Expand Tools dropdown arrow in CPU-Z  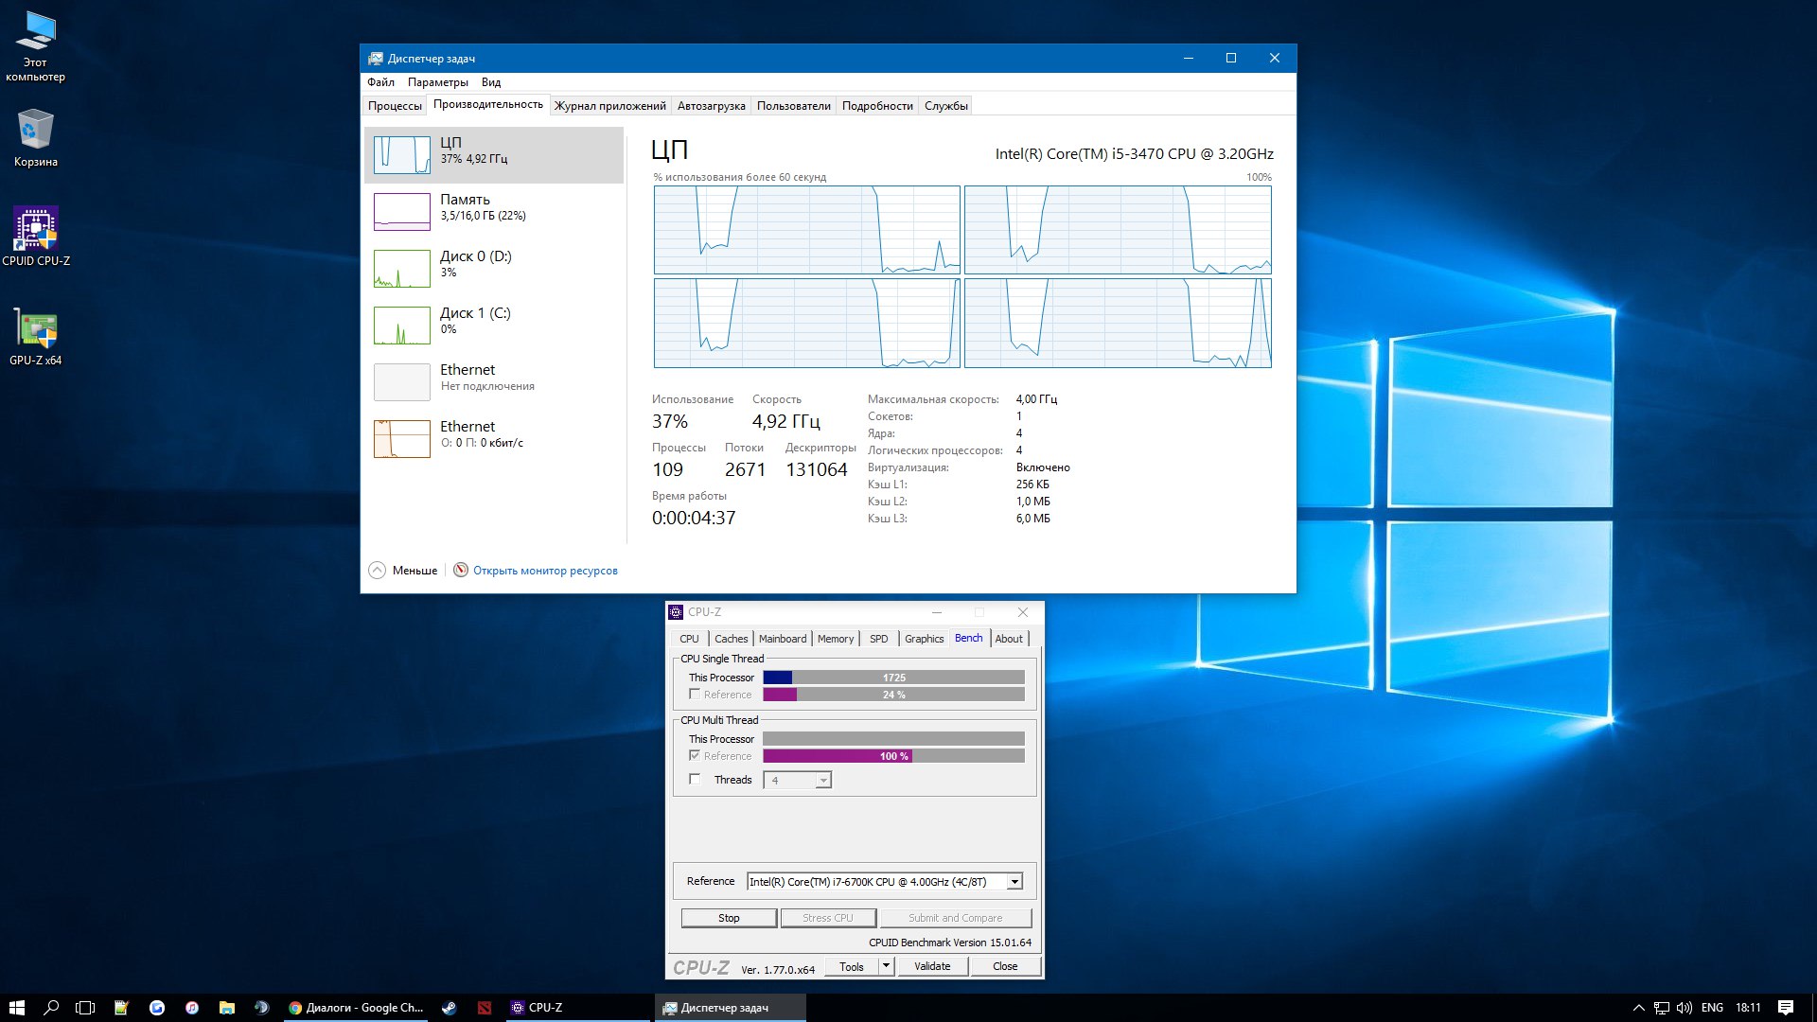coord(886,966)
